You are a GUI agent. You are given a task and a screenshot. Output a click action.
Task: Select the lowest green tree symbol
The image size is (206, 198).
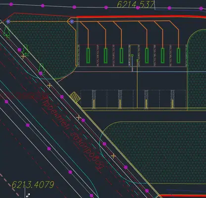[42, 68]
